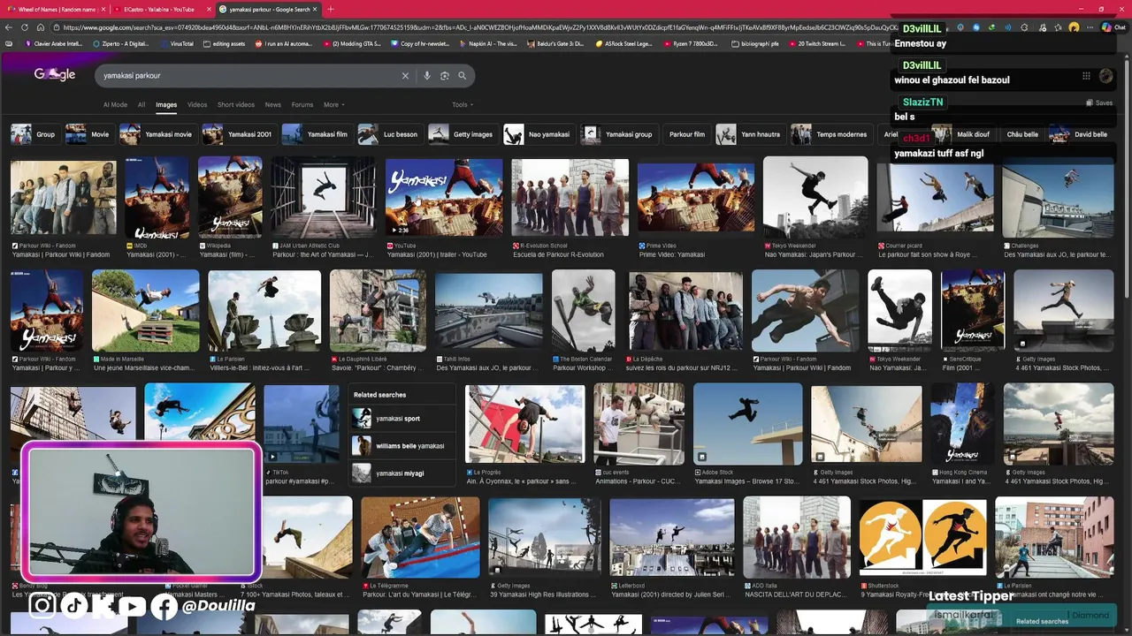The width and height of the screenshot is (1132, 636).
Task: Select the All results tab
Action: pos(141,104)
